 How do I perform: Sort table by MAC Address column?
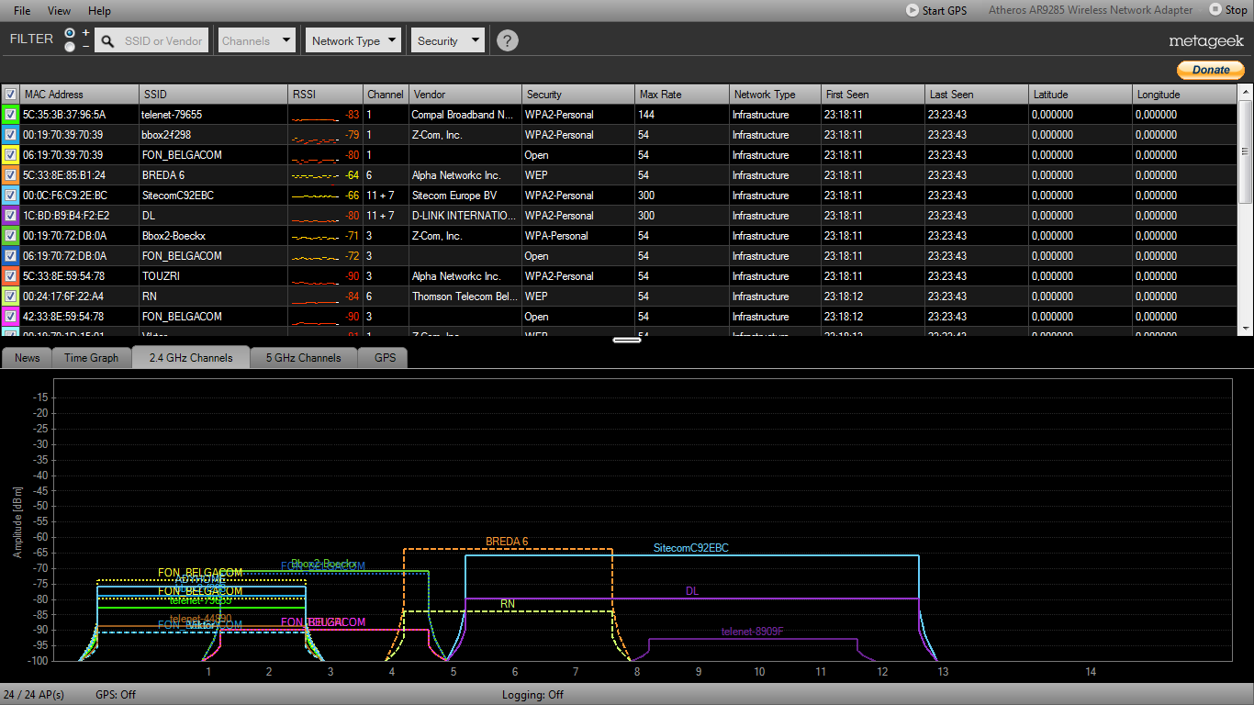(x=79, y=95)
